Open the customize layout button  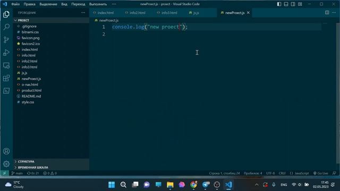click(300, 4)
